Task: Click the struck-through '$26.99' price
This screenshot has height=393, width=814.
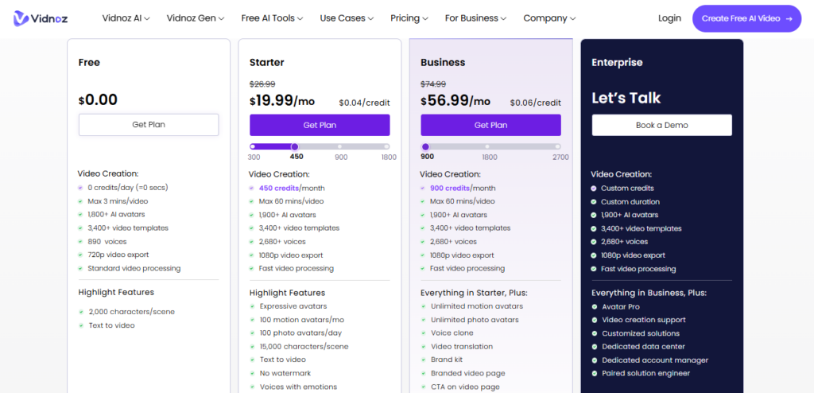Action: pyautogui.click(x=262, y=84)
